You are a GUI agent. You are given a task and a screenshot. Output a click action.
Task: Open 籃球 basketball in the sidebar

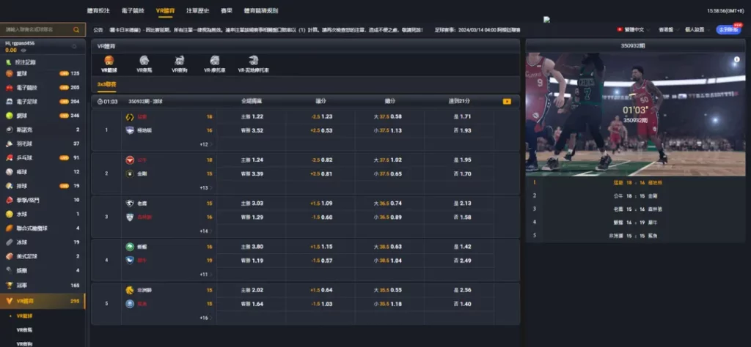click(x=43, y=74)
